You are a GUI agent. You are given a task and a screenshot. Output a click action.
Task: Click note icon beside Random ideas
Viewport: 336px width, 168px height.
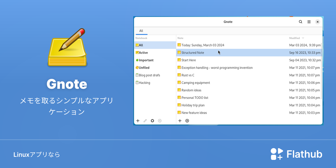tap(179, 90)
